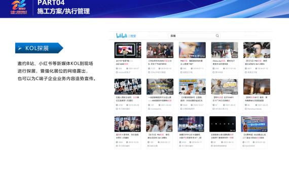Open first-row man holding camera thumbnail
This screenshot has width=289, height=182.
pyautogui.click(x=257, y=50)
